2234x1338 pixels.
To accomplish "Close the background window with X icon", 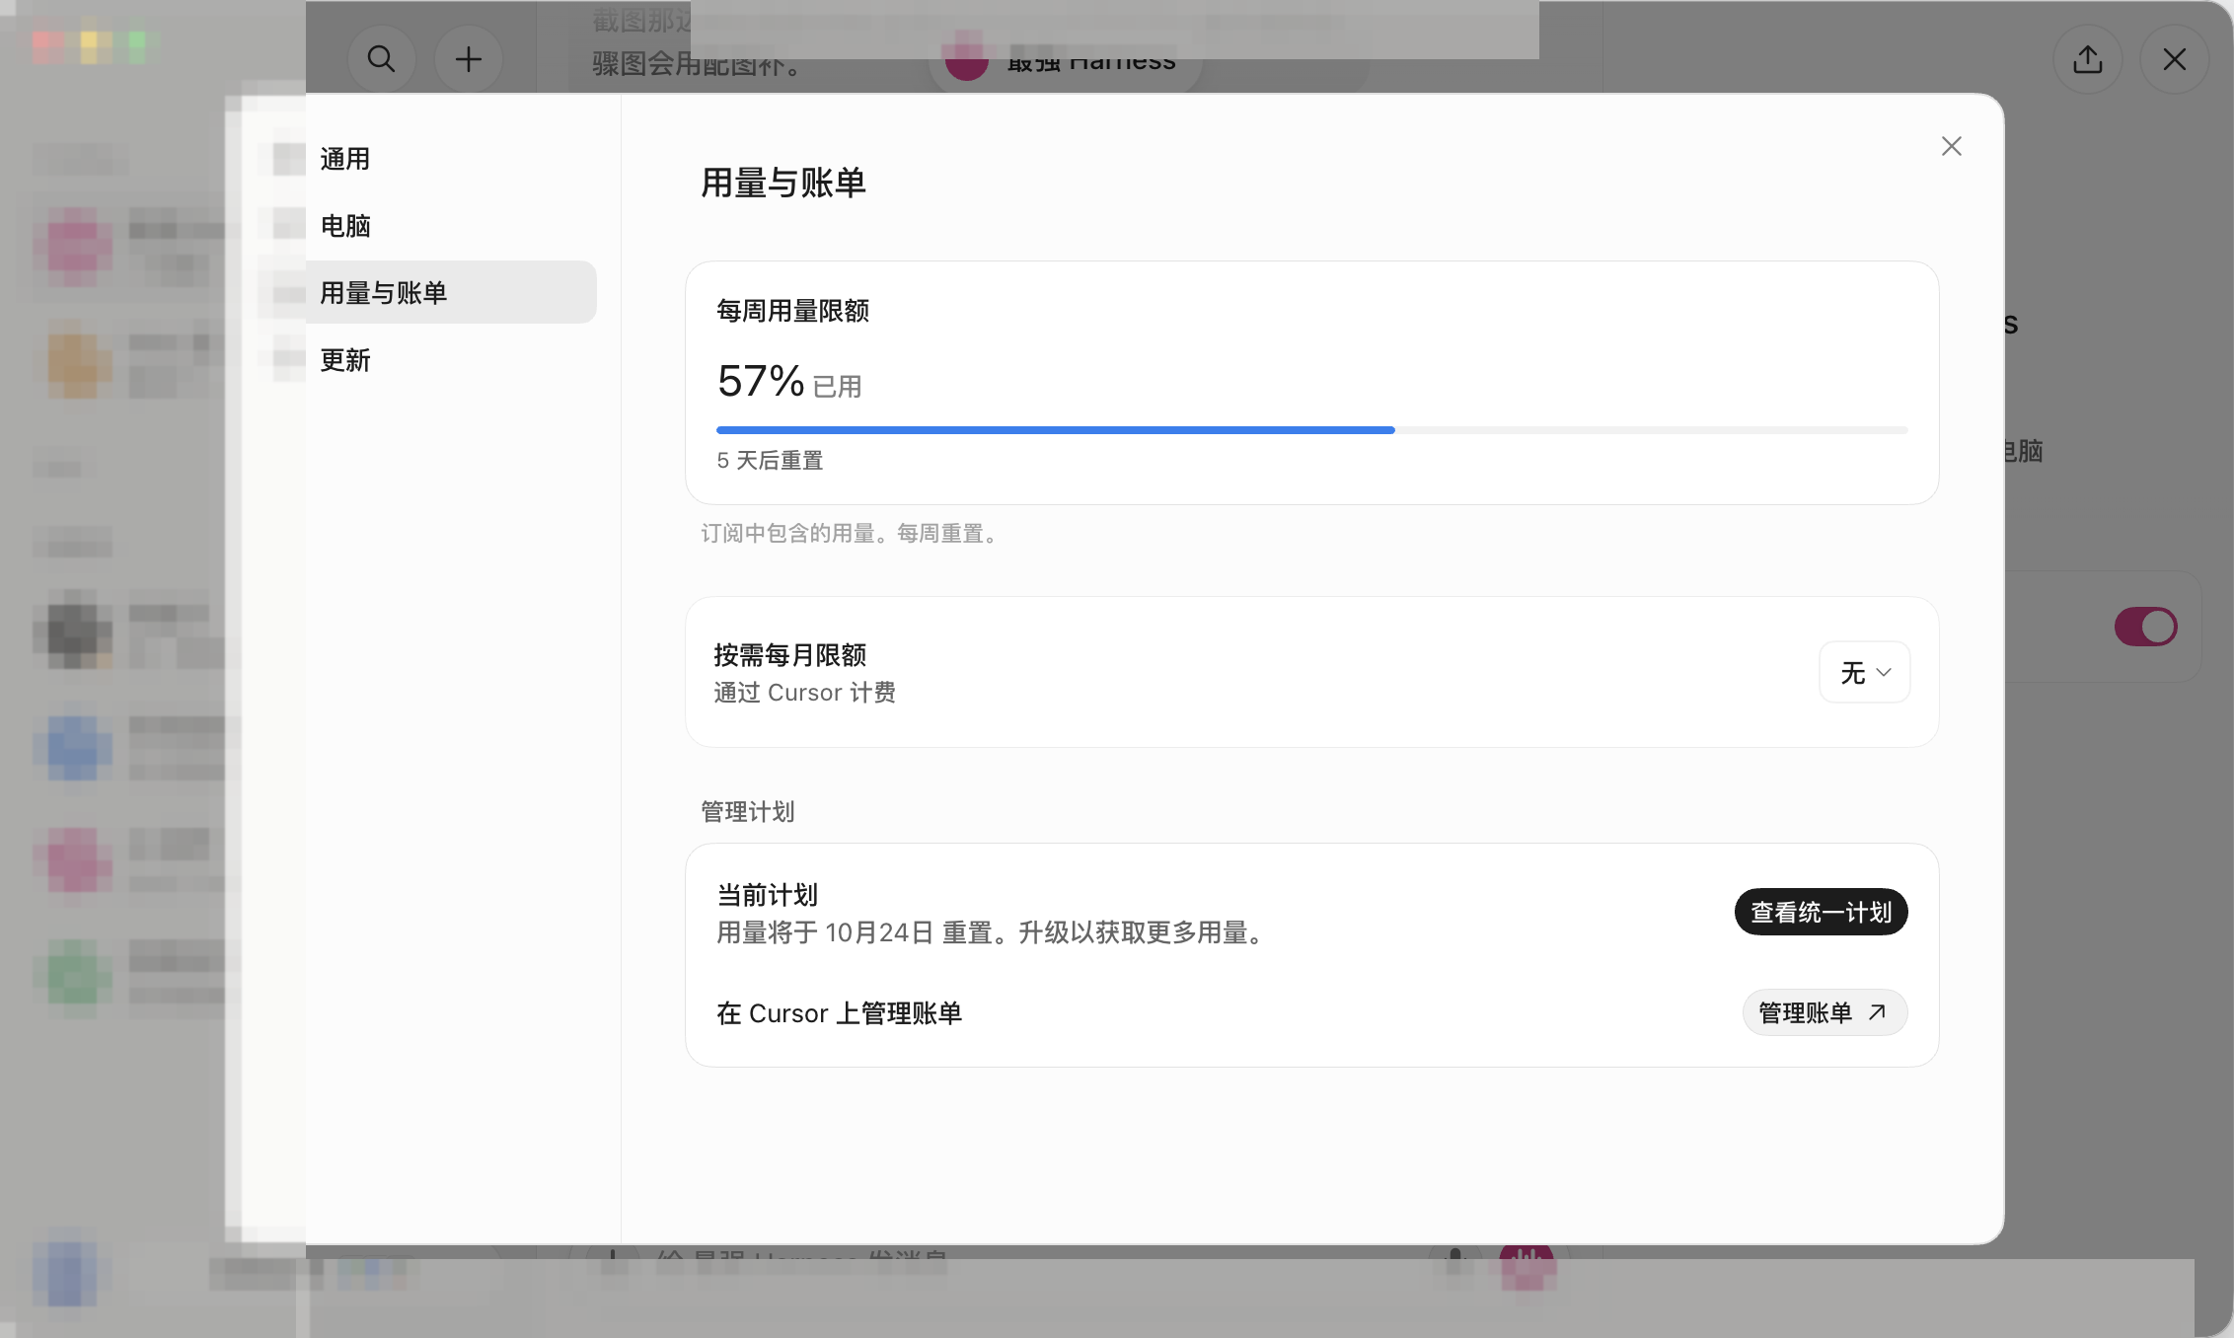I will pos(2174,59).
